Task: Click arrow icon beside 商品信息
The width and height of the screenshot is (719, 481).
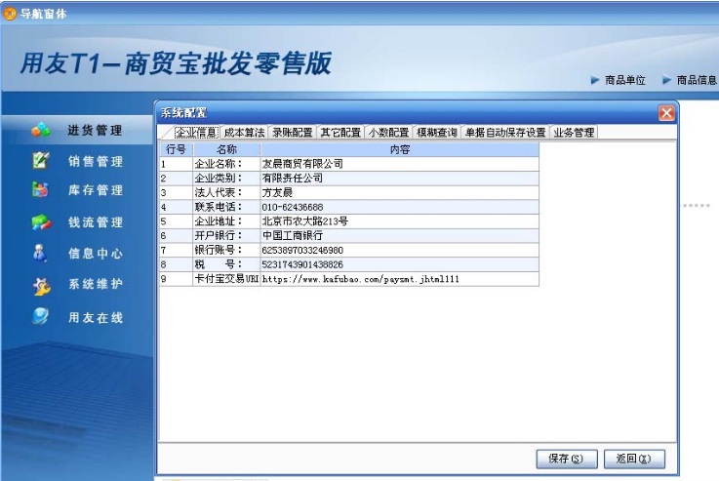Action: point(666,80)
